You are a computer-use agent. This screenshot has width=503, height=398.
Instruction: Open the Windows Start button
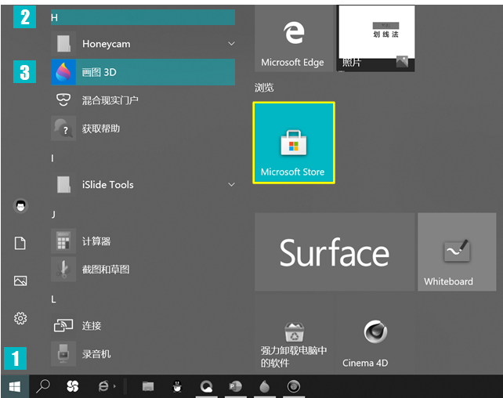pyautogui.click(x=15, y=386)
